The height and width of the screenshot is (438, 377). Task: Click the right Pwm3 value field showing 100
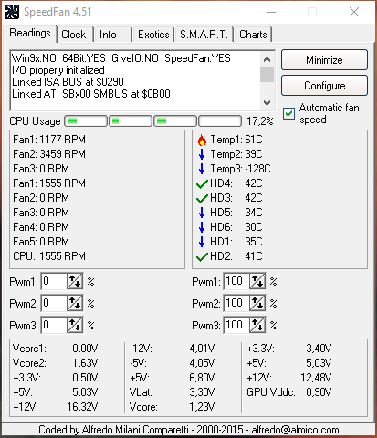tap(236, 325)
